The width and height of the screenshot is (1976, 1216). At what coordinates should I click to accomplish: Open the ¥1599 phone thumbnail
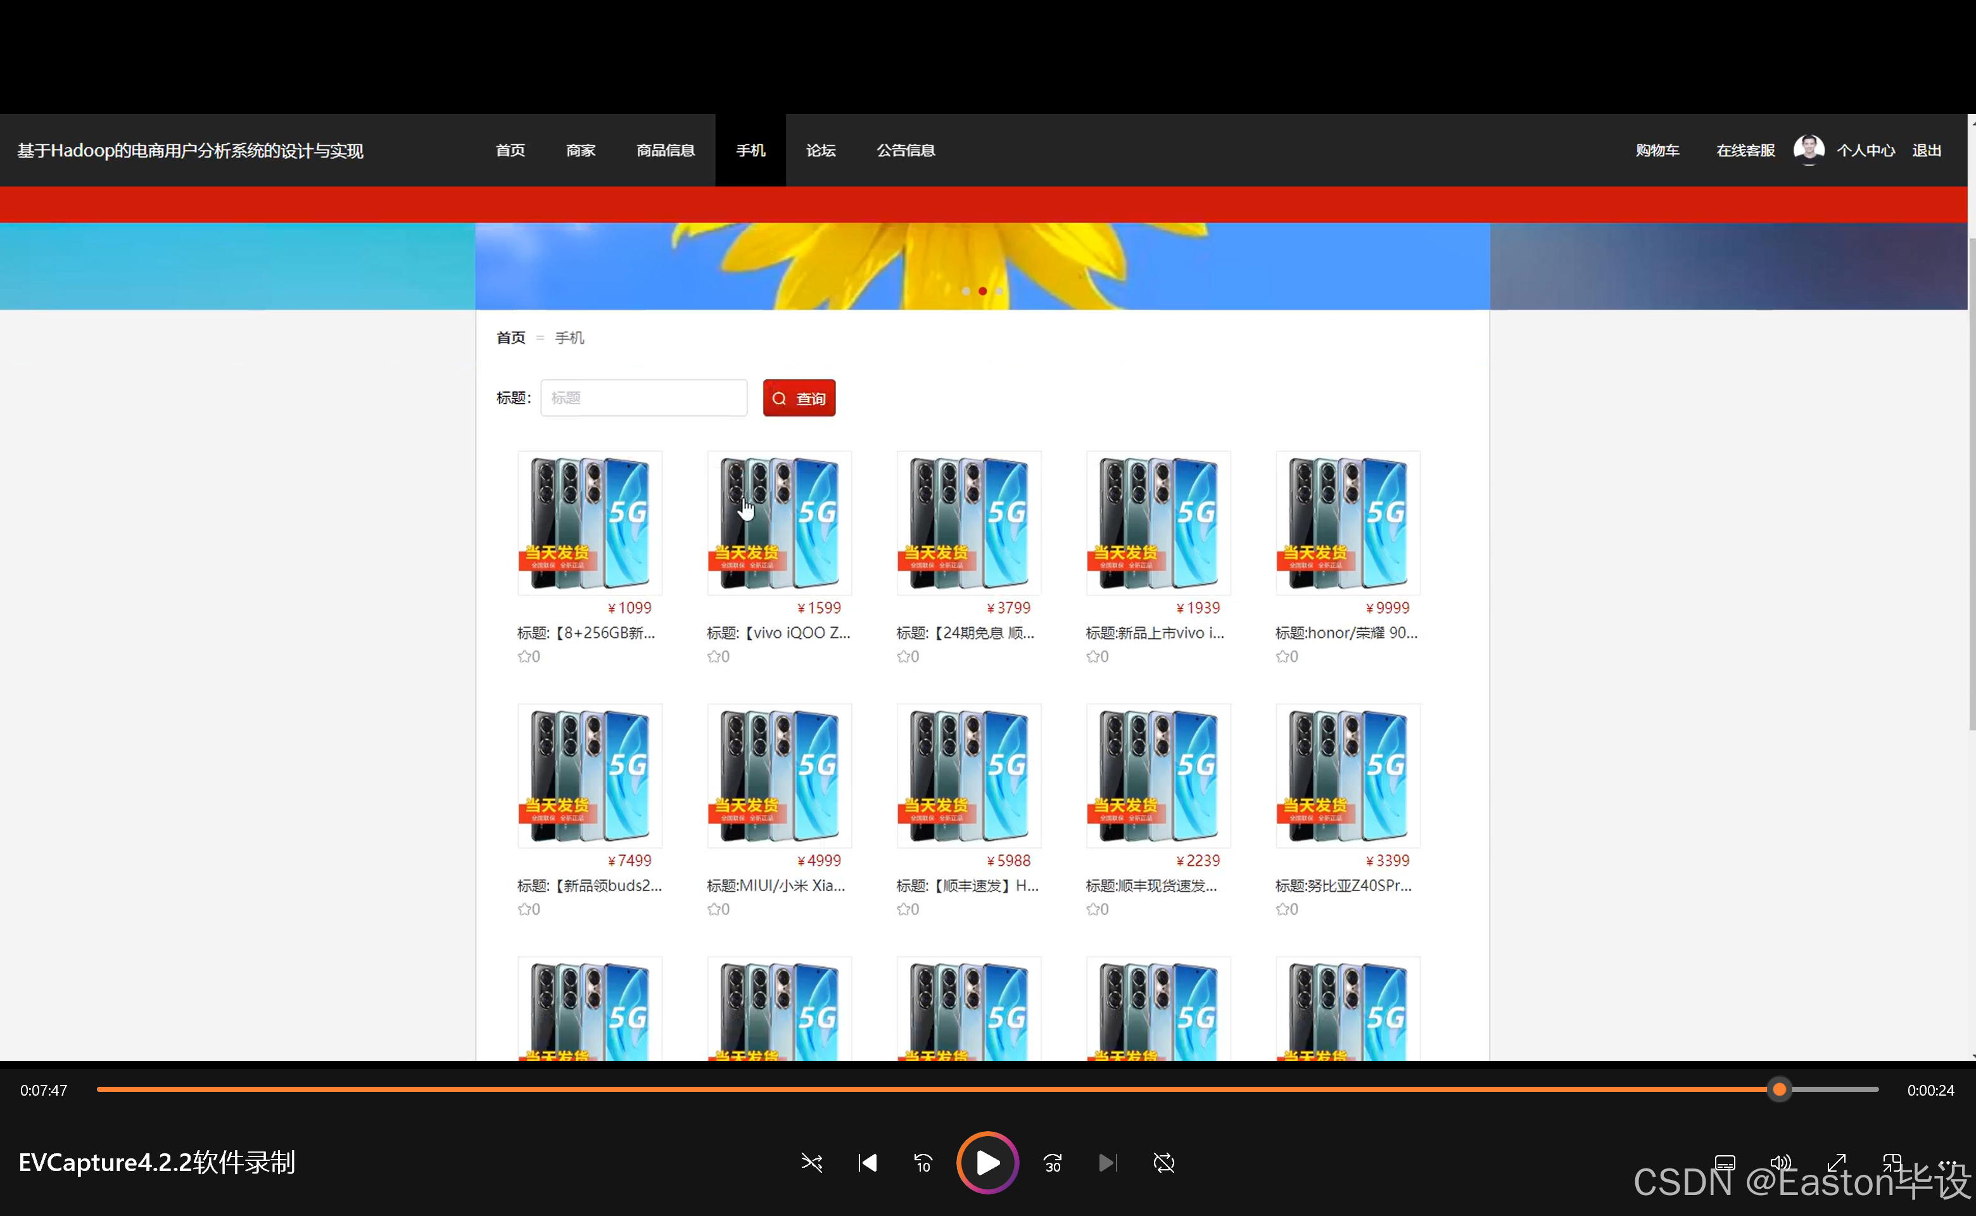(779, 522)
